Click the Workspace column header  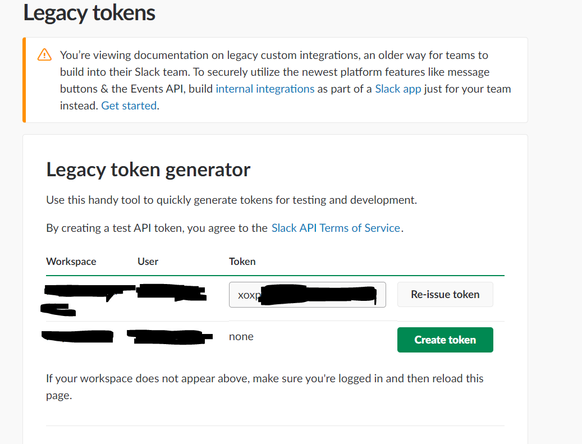click(71, 262)
